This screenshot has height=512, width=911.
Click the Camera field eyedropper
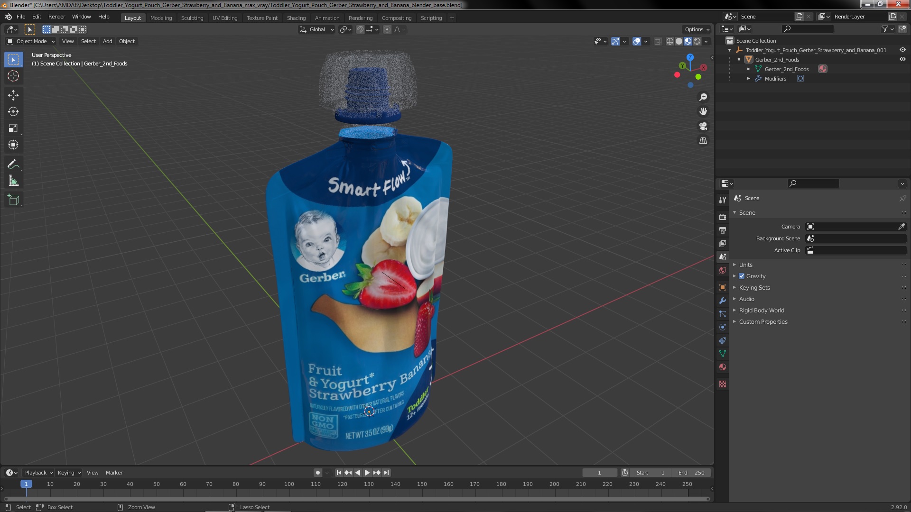click(901, 227)
